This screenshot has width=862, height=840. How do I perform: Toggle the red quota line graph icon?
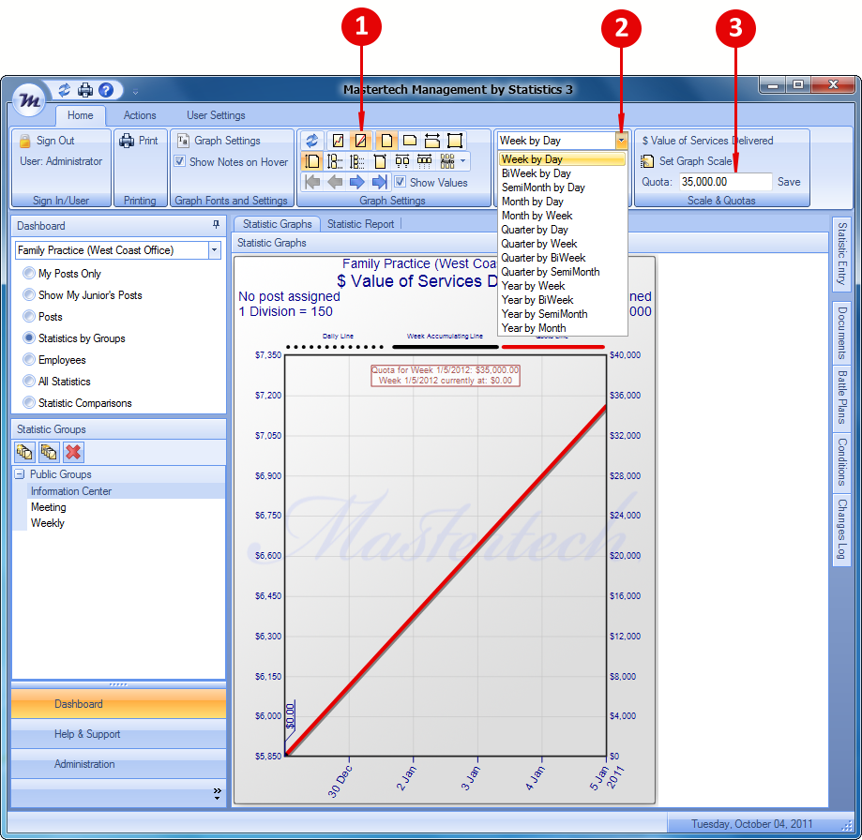(x=360, y=140)
